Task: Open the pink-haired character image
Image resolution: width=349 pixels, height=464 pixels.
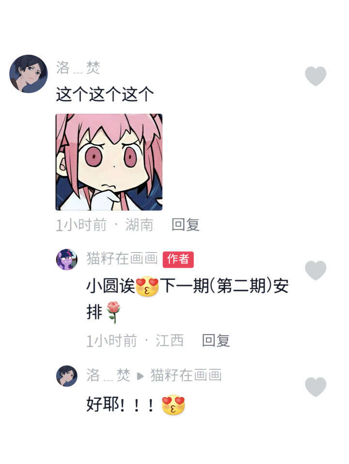Action: (x=109, y=162)
